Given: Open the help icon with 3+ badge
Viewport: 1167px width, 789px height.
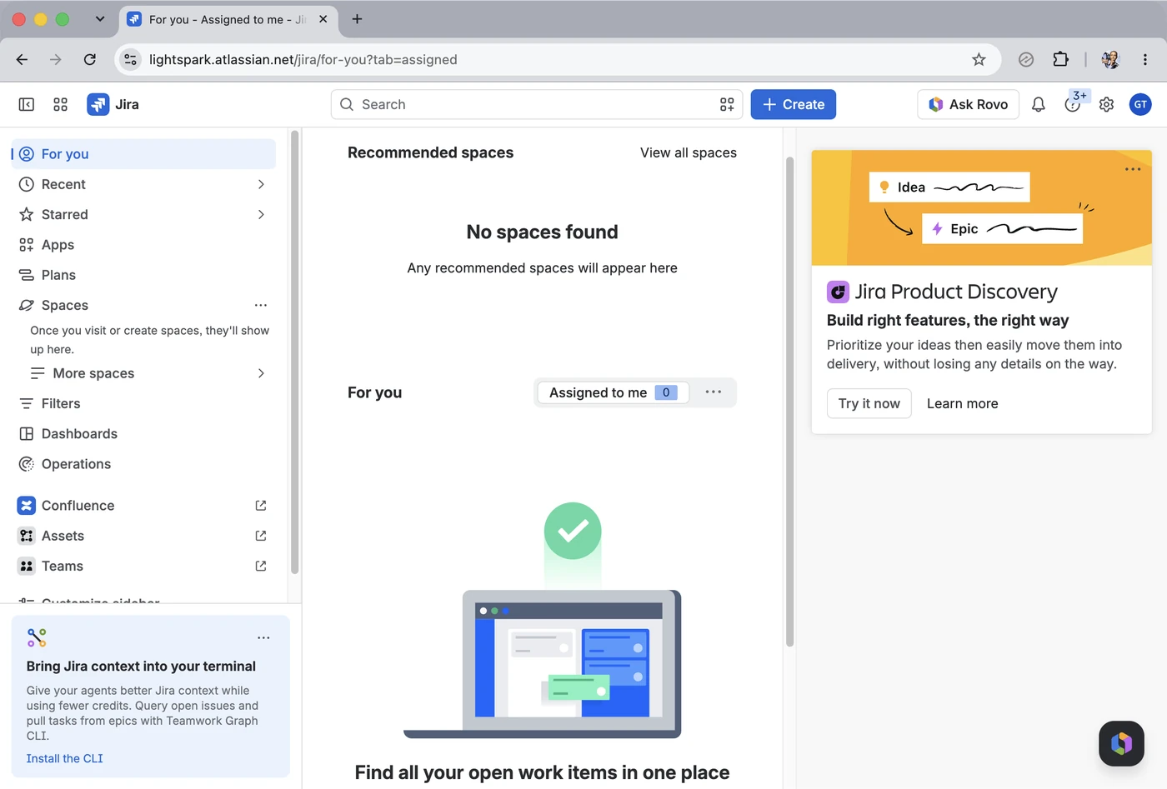Looking at the screenshot, I should [1073, 104].
